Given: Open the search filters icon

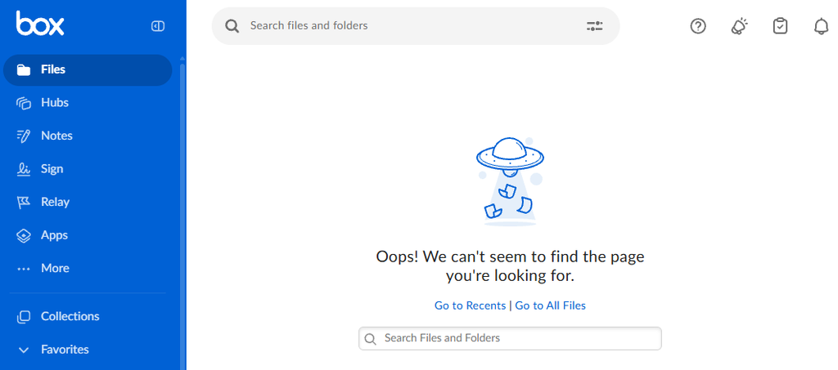Looking at the screenshot, I should click(x=595, y=26).
